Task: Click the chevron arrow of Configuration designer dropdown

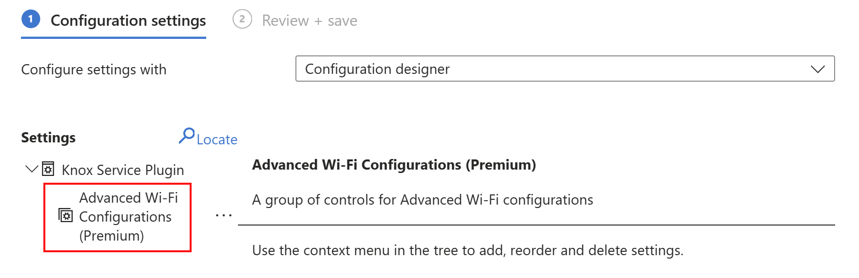Action: point(818,69)
